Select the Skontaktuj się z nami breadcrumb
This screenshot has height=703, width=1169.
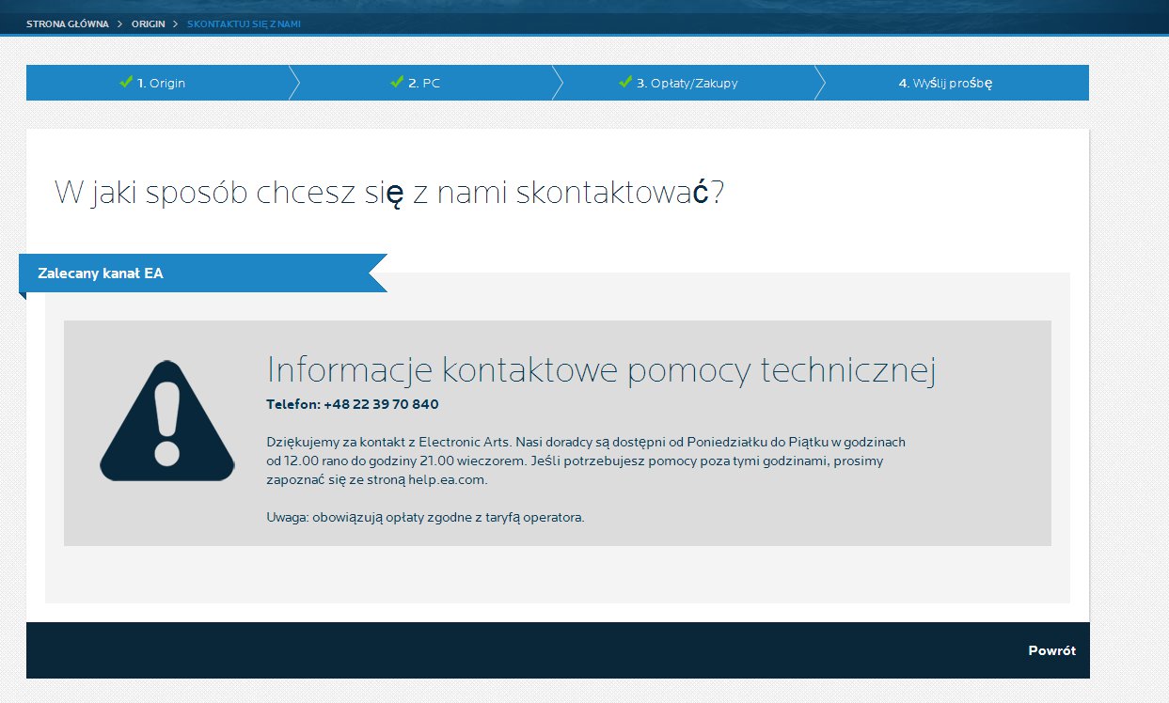244,23
